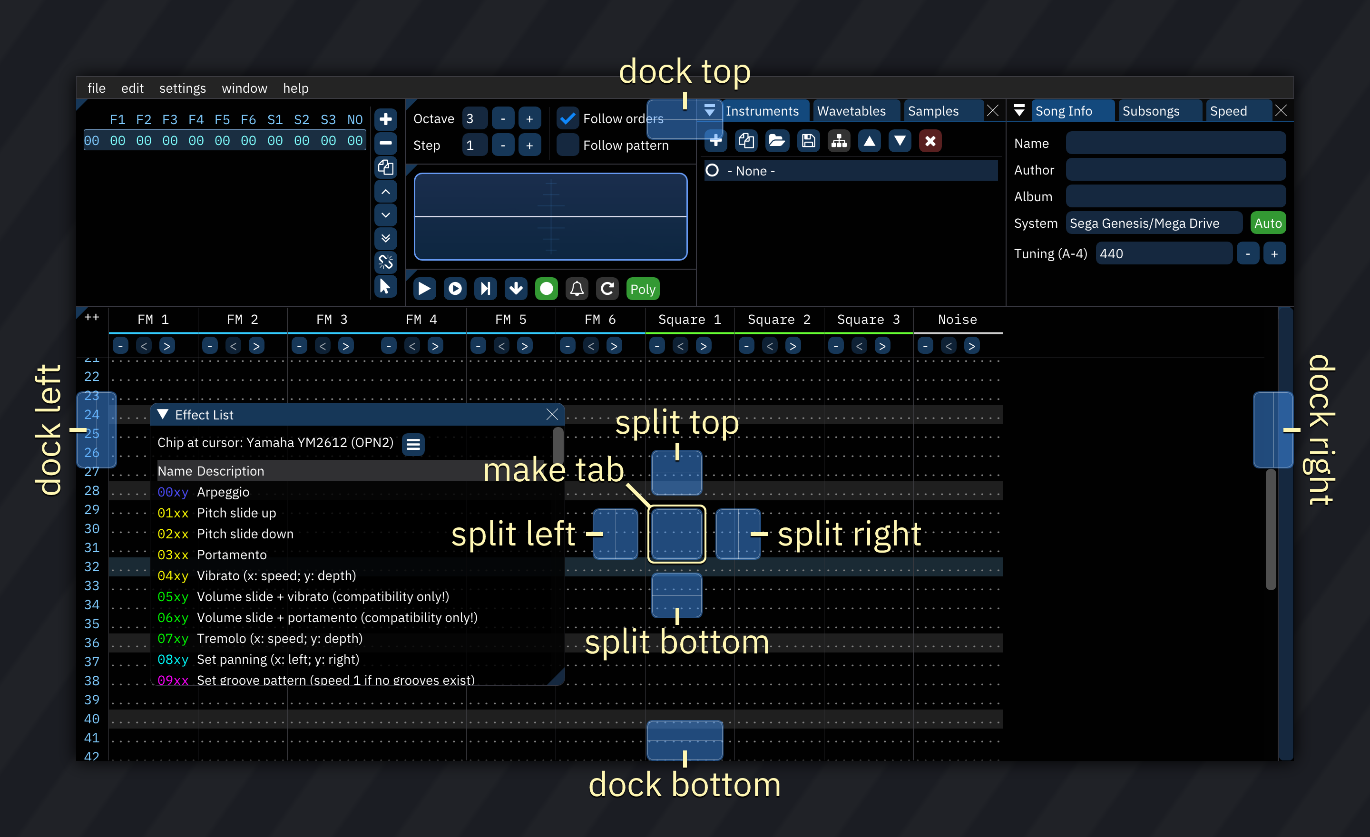Toggle the Poly input mode button
The height and width of the screenshot is (837, 1370).
[x=643, y=289]
